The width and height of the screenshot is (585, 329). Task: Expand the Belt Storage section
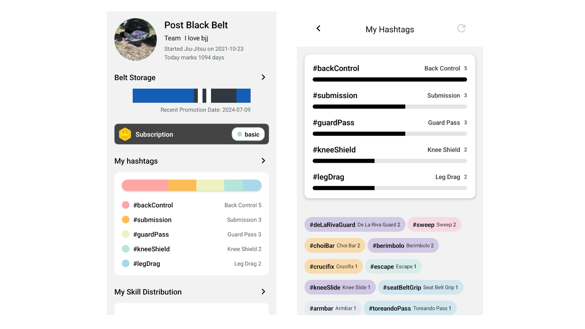(x=263, y=77)
